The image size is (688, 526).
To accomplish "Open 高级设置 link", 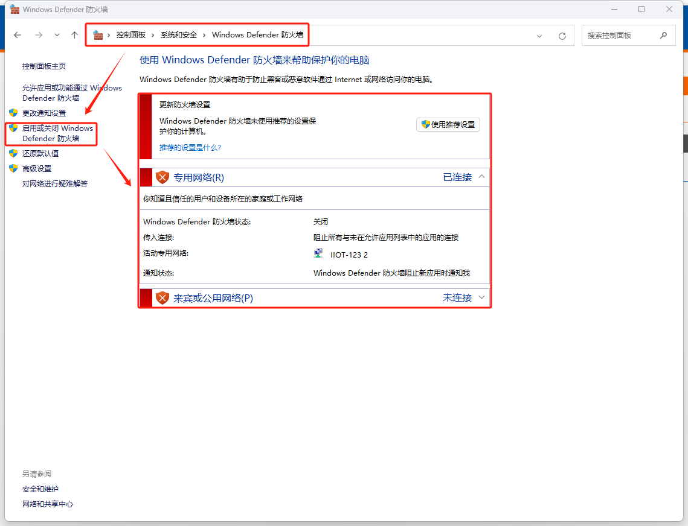I will pos(37,169).
